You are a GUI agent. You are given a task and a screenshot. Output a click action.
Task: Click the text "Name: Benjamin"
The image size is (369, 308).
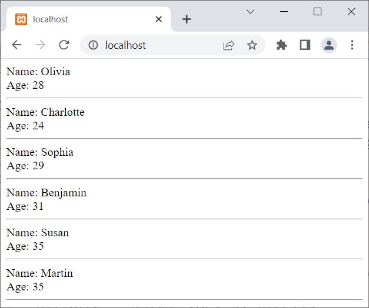[46, 193]
